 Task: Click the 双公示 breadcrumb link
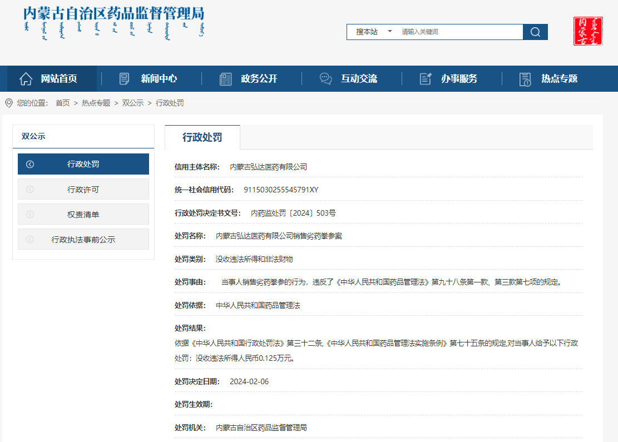point(133,103)
